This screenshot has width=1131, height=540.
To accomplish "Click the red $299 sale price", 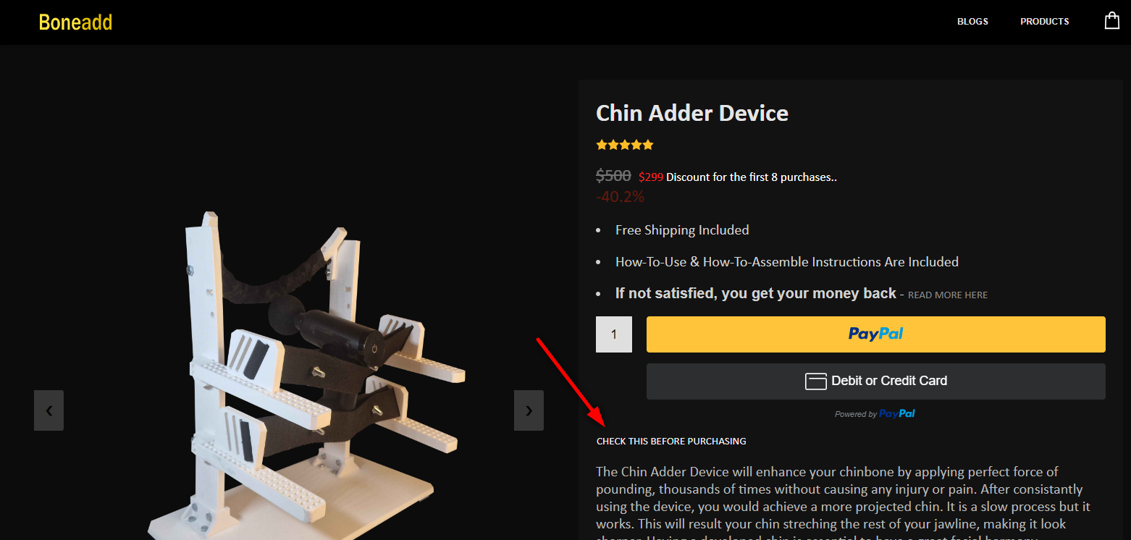I will [x=651, y=177].
